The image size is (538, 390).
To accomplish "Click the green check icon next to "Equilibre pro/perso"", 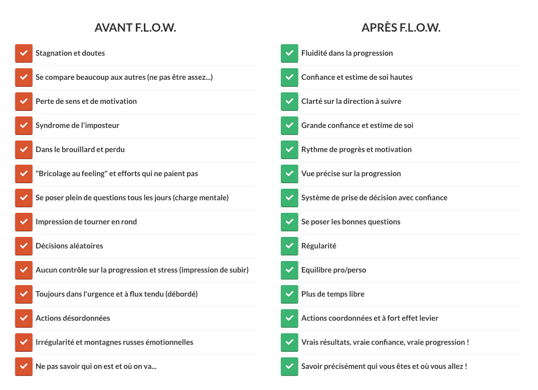I will 289,270.
